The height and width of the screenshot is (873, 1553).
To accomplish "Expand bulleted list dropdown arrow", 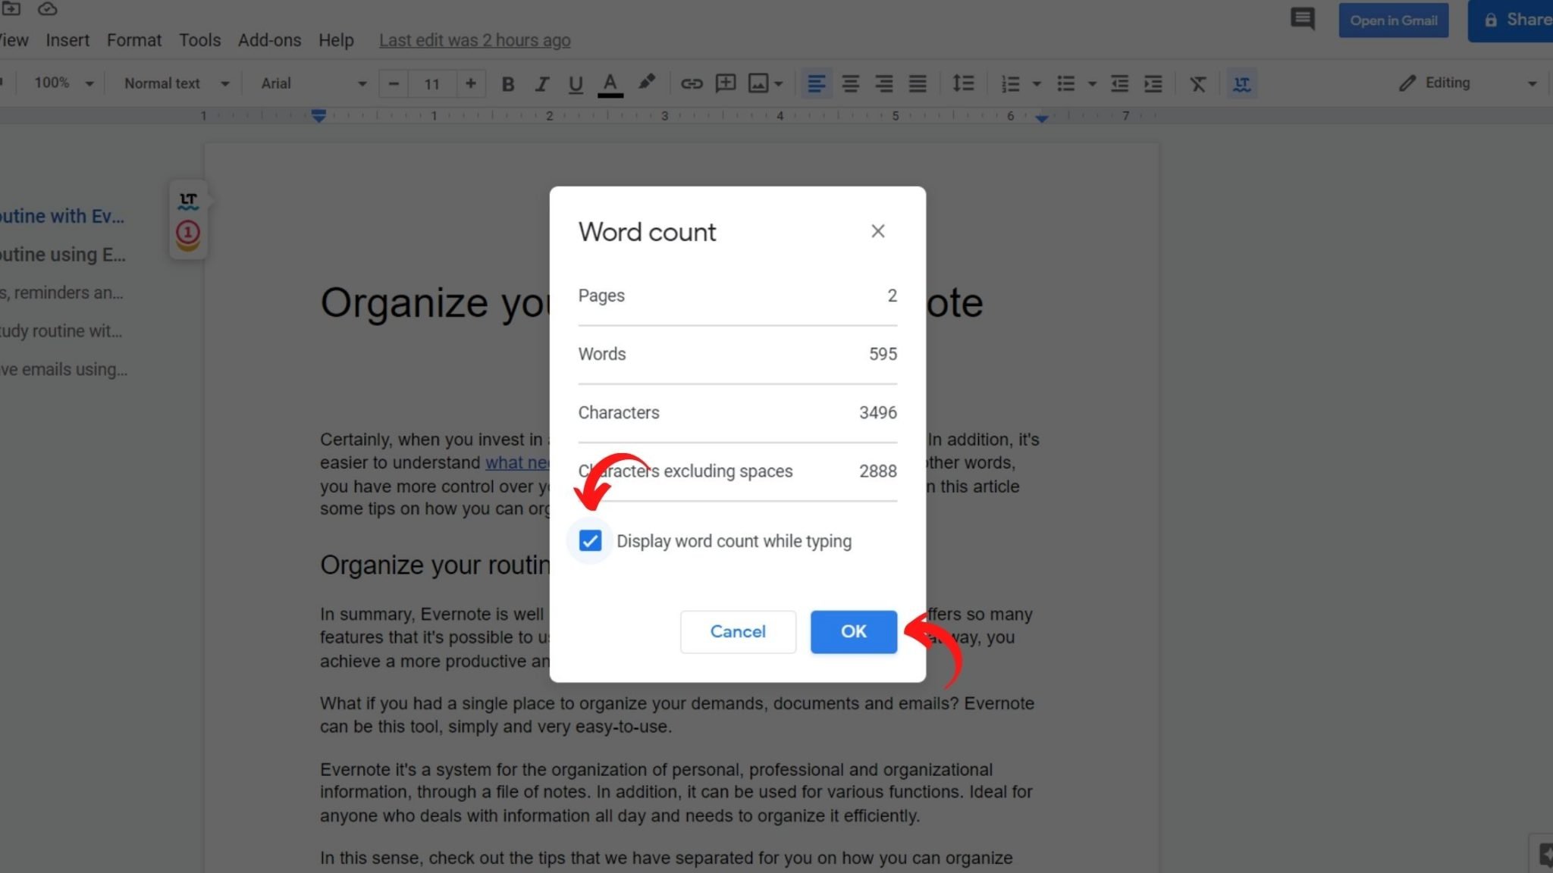I will point(1093,84).
